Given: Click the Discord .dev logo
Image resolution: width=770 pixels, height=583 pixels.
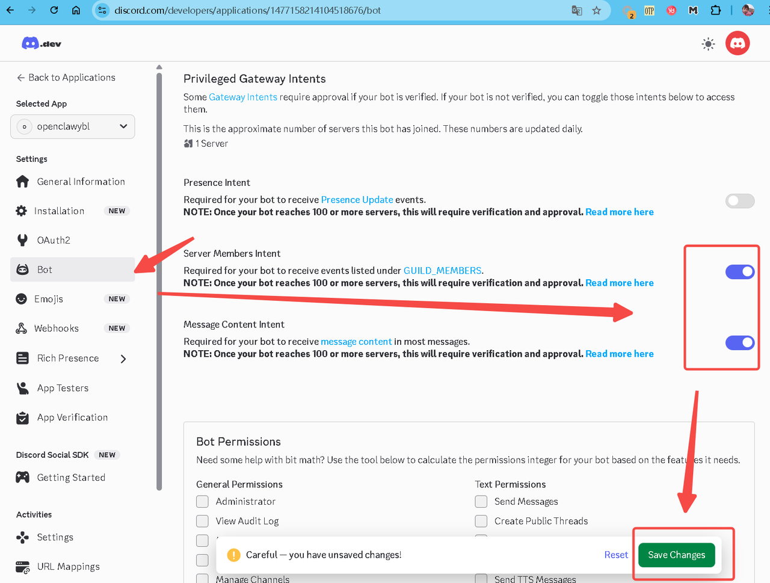Looking at the screenshot, I should (42, 43).
